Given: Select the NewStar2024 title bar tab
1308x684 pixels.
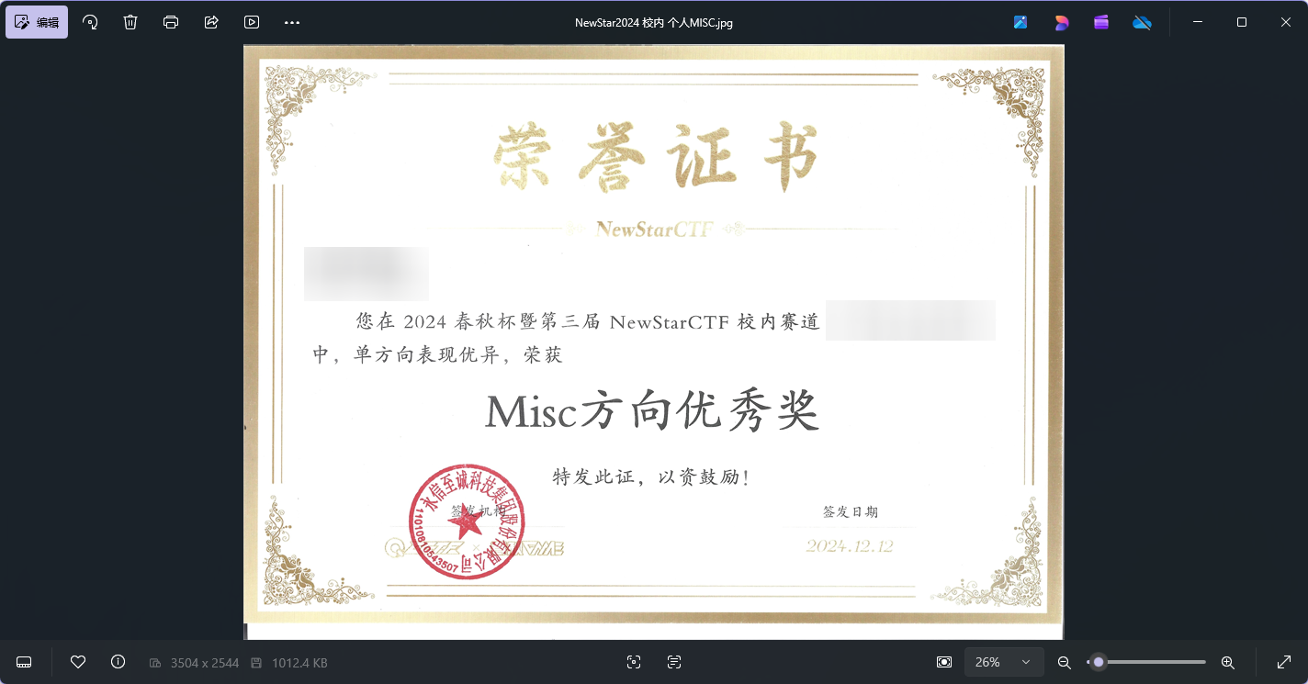Looking at the screenshot, I should tap(655, 22).
